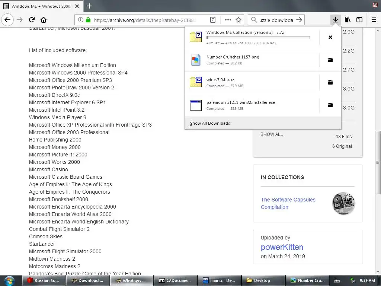Switch to Russian Sq... taskbar item
Viewport: 381px width, 286px height.
(44, 280)
